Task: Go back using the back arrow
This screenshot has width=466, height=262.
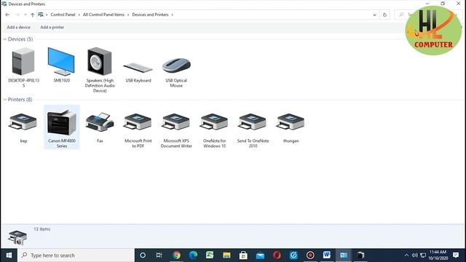Action: (7, 15)
